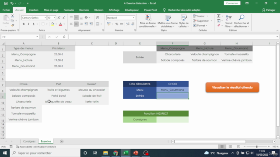Open the font size dropdown
Viewport: 280px width, 157px height.
[54, 17]
